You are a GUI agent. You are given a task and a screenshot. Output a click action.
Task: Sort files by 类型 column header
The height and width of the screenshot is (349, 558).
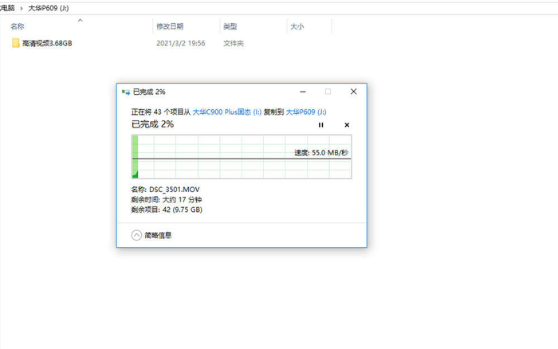(230, 26)
